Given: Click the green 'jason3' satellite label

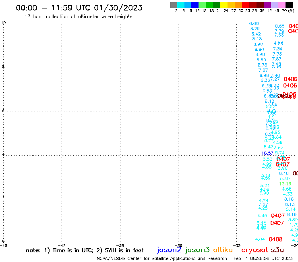Looking at the screenshot, I should pyautogui.click(x=197, y=250).
